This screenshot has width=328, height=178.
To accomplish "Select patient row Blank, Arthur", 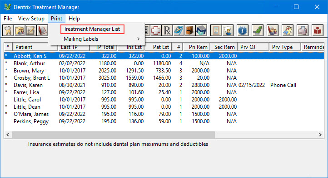I will pyautogui.click(x=164, y=63).
